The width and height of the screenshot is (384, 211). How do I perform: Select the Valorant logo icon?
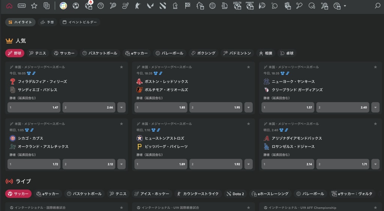150,6
